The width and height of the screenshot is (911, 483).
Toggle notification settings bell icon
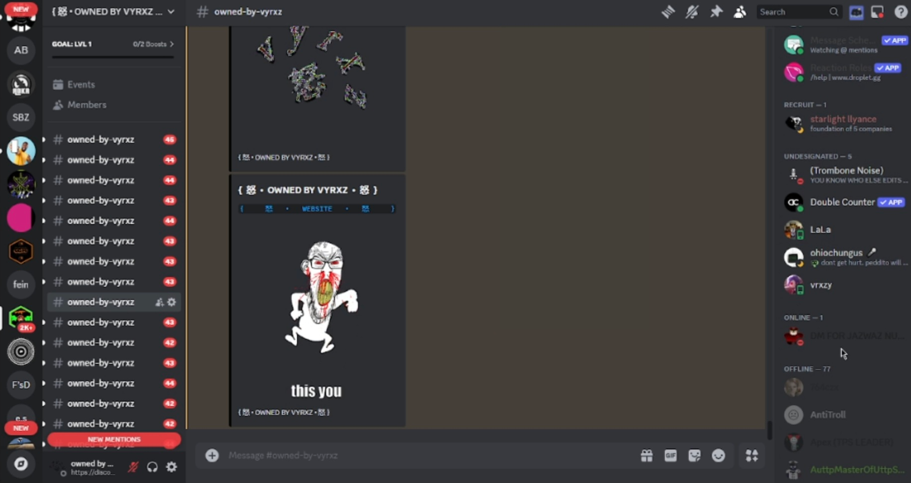click(692, 11)
